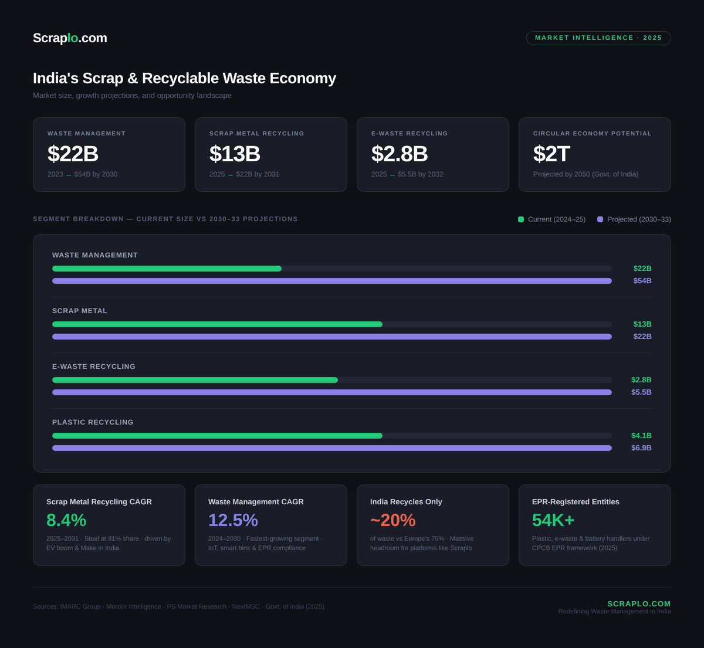Viewport: 704px width, 648px height.
Task: Select the $6.9B projected label
Action: pyautogui.click(x=641, y=448)
